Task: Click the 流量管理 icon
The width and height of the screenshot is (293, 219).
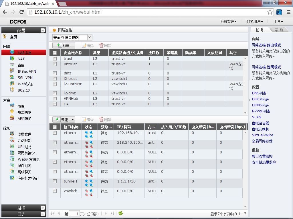Action: tap(12, 134)
